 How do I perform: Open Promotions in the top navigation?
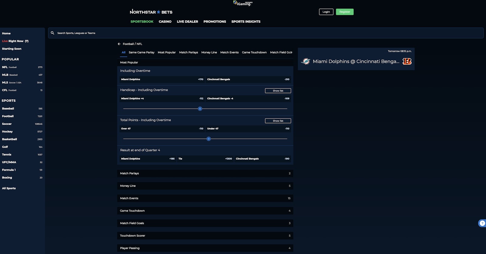(x=215, y=22)
